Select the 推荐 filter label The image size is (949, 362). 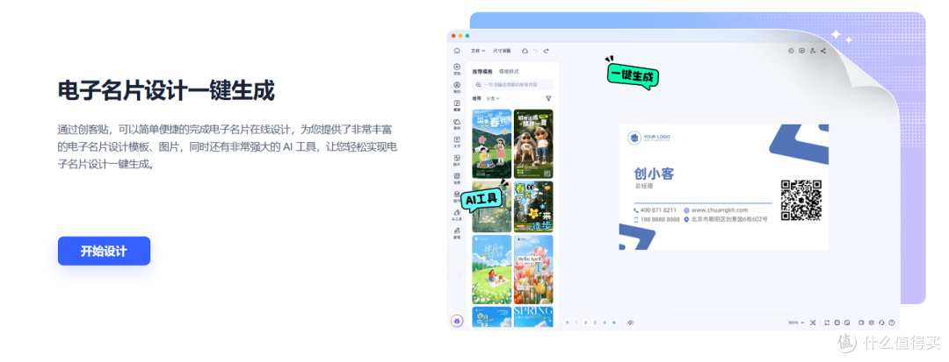[476, 98]
